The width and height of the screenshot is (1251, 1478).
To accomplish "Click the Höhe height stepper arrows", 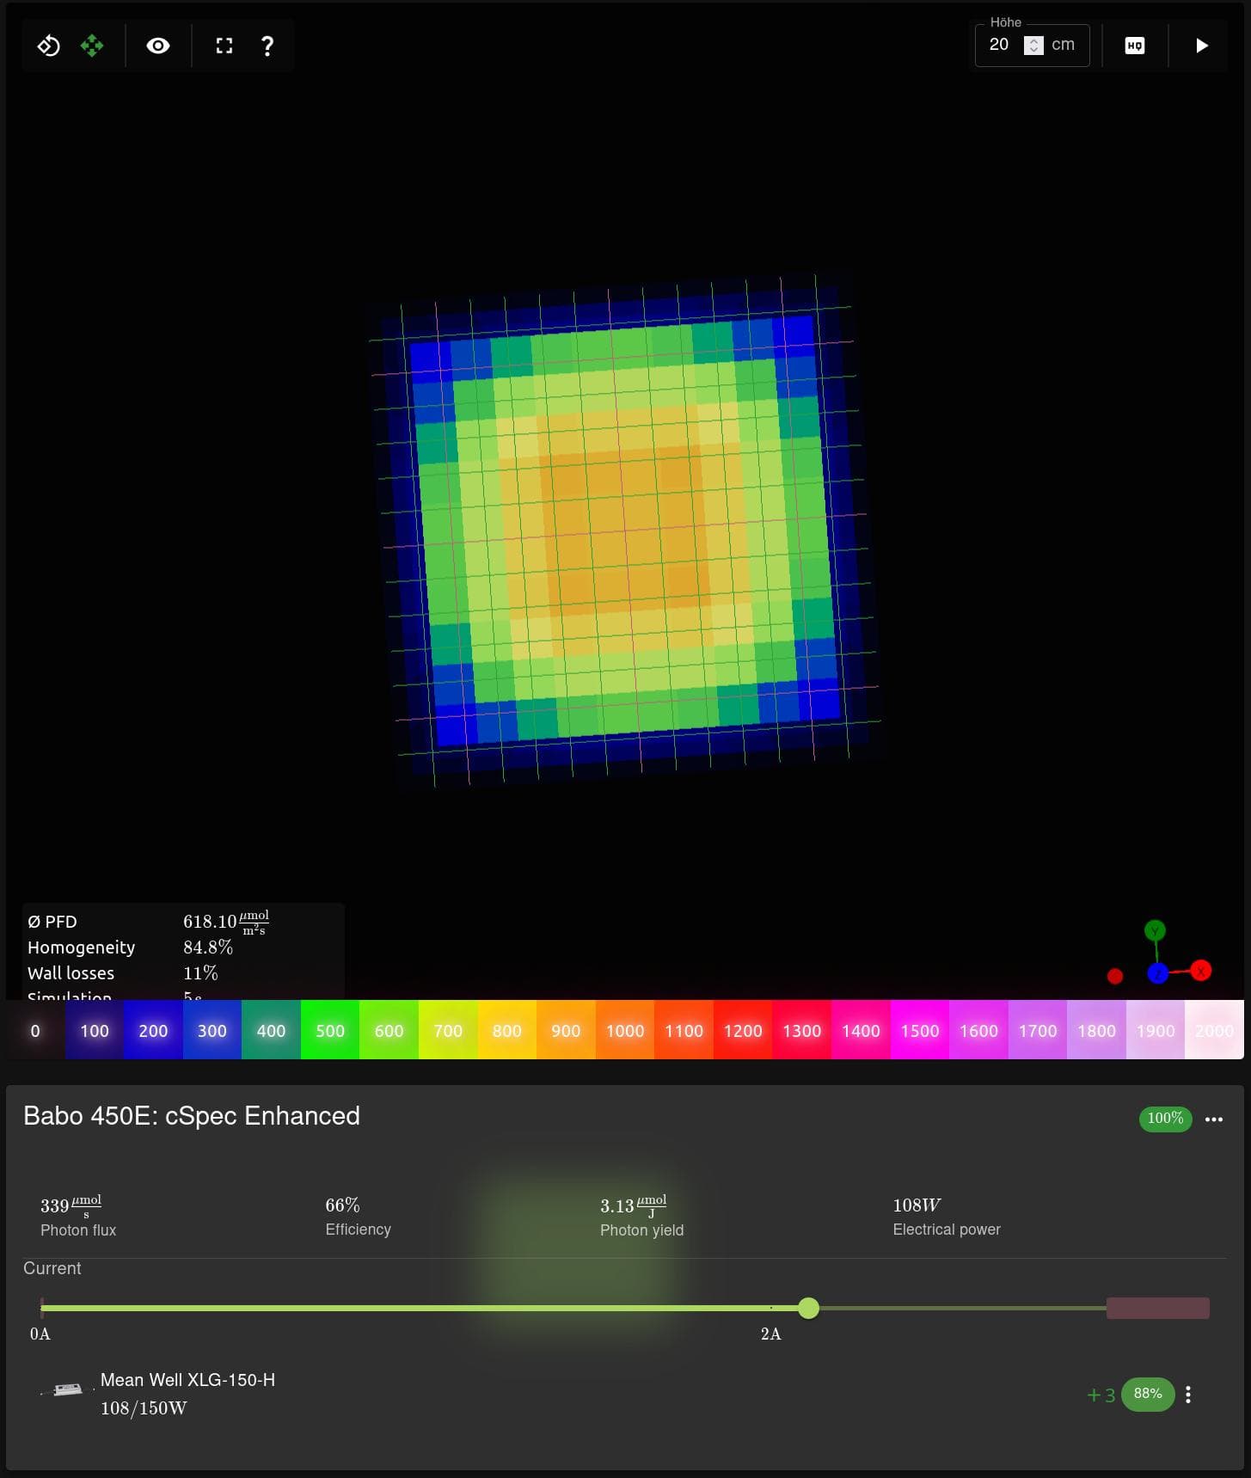I will pyautogui.click(x=1033, y=46).
